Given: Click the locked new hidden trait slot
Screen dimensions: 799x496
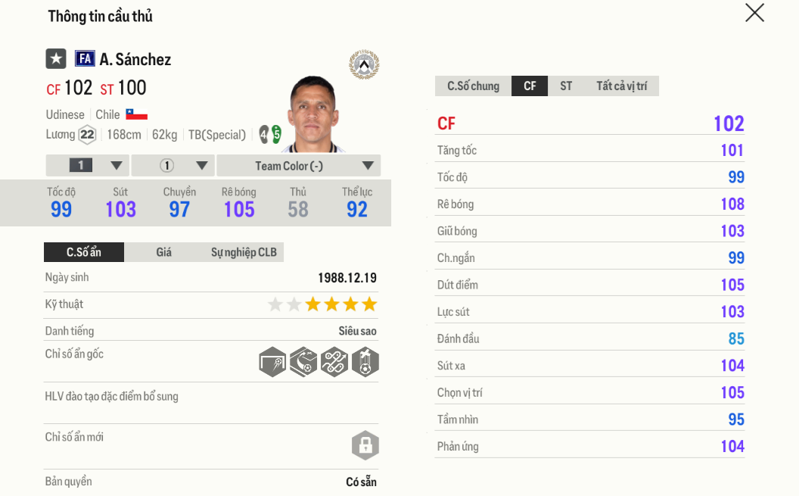Looking at the screenshot, I should [365, 445].
